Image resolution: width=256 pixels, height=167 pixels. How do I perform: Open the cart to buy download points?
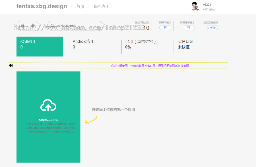pos(165,28)
